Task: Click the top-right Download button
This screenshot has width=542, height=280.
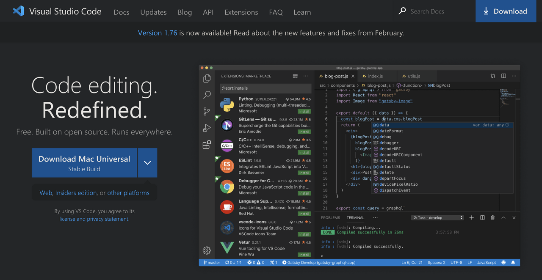Action: point(505,11)
